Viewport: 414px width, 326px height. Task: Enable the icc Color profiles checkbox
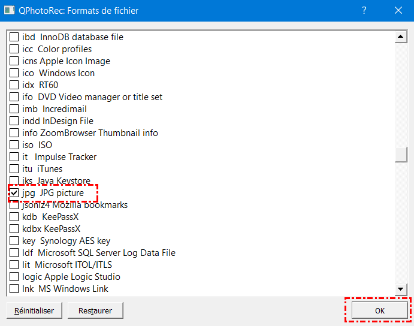click(14, 49)
